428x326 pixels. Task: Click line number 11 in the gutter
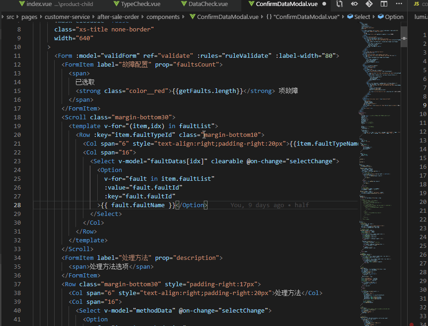click(x=17, y=55)
